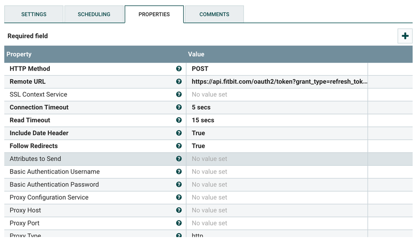The height and width of the screenshot is (243, 418).
Task: Click help icon next to Read Timeout
Action: [179, 120]
